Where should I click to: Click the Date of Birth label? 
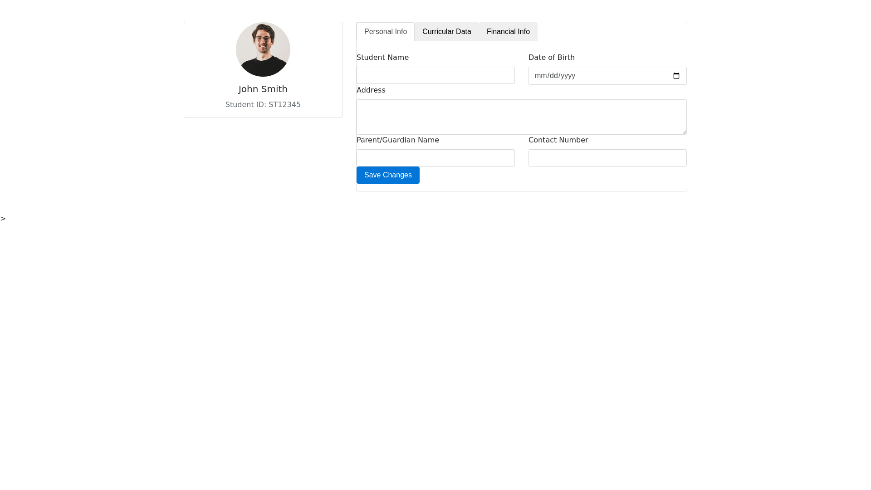(551, 58)
